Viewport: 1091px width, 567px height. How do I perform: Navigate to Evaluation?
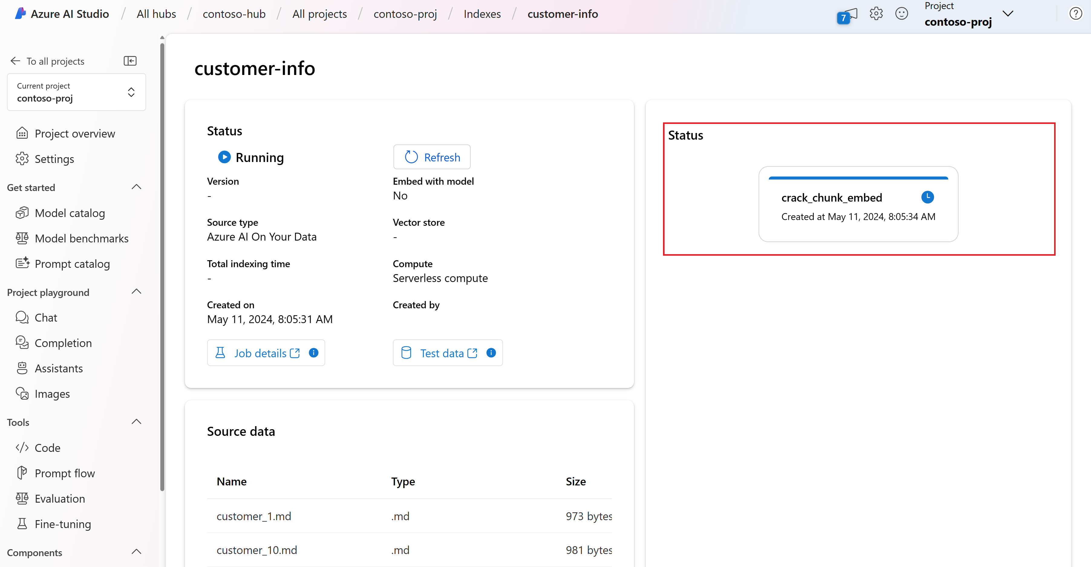[60, 498]
